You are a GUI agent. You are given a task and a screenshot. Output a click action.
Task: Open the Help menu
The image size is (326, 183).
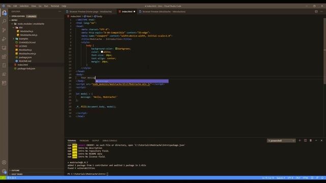click(64, 6)
